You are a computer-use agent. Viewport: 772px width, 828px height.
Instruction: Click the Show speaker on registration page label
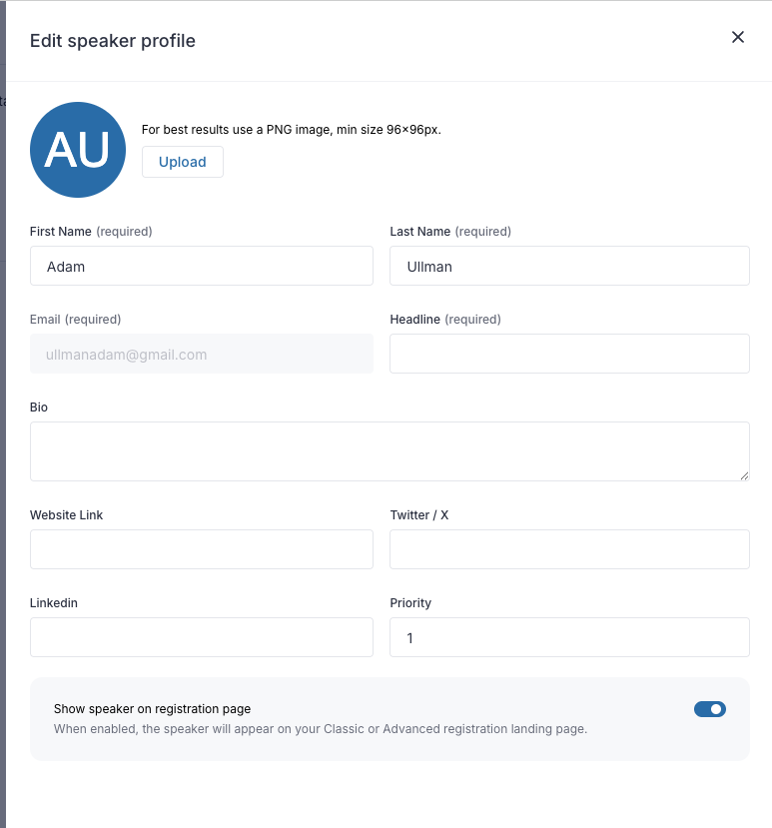coord(152,709)
